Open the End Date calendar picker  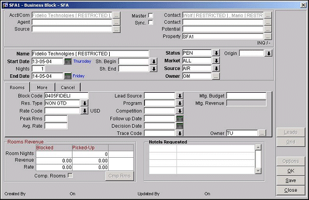[68, 76]
